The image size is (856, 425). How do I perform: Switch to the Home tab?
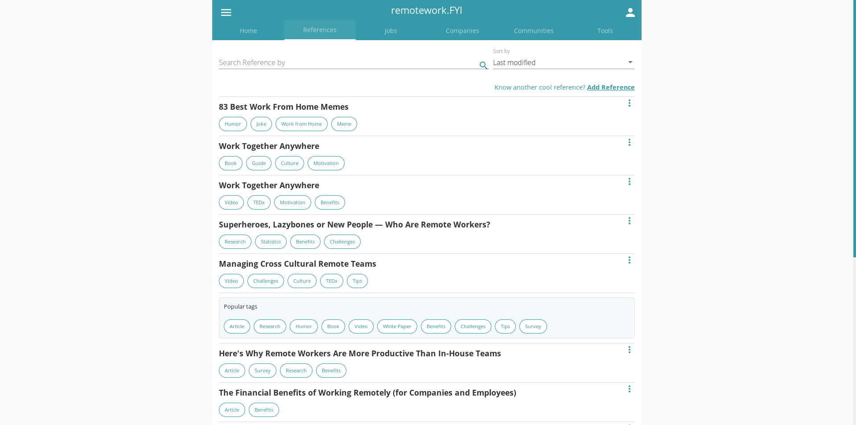248,31
